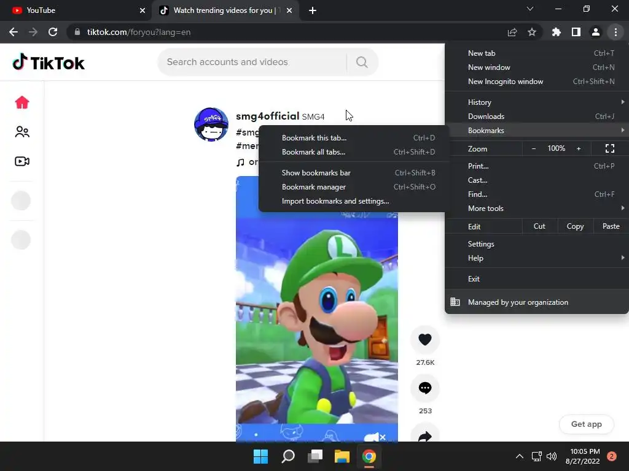
Task: Expand the History submenu
Action: [537, 102]
